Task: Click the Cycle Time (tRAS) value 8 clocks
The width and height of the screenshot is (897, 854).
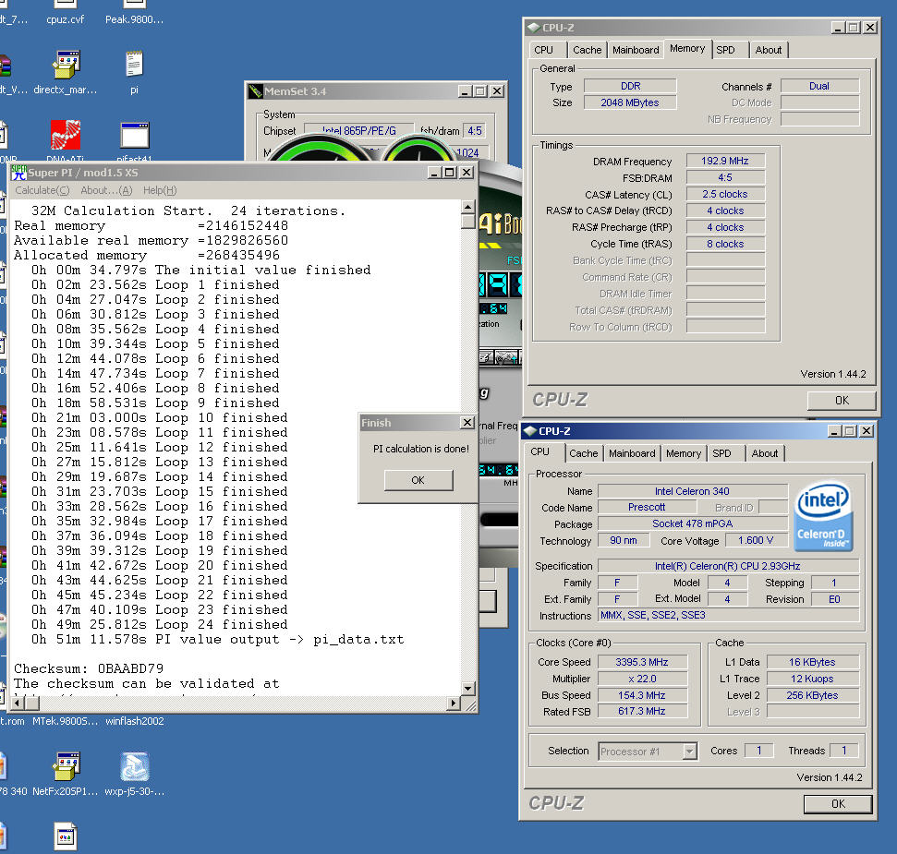Action: click(x=725, y=244)
